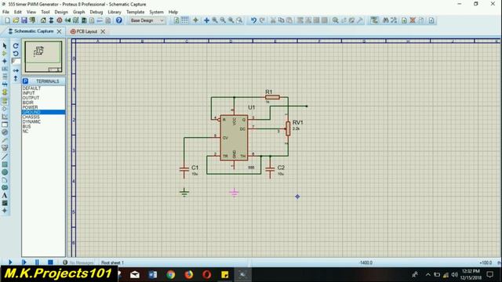Close the PCB Layout tab
The height and width of the screenshot is (282, 502).
pos(103,31)
